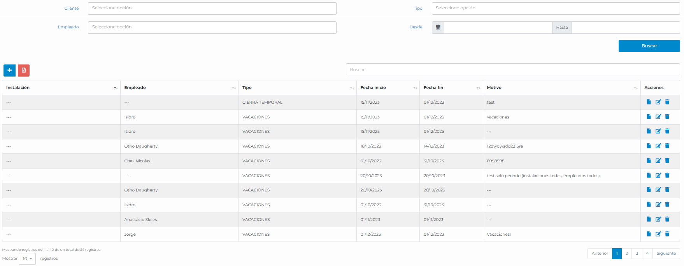Open the calendar icon next to Desde

coord(438,27)
